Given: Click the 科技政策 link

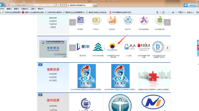Looking at the screenshot, I should (53, 74).
